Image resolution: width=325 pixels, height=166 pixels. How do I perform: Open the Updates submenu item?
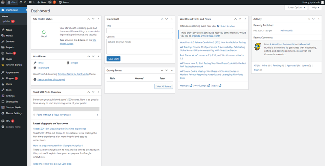point(6,21)
